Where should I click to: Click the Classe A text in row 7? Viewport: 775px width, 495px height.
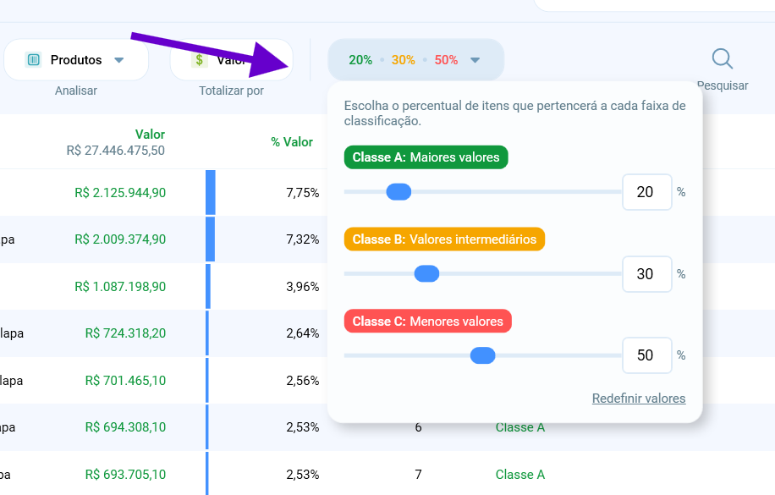520,474
